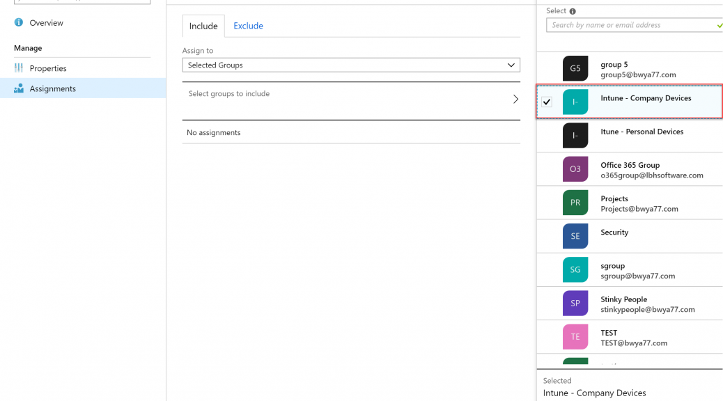
Task: Click the Assignments people icon
Action: 18,88
